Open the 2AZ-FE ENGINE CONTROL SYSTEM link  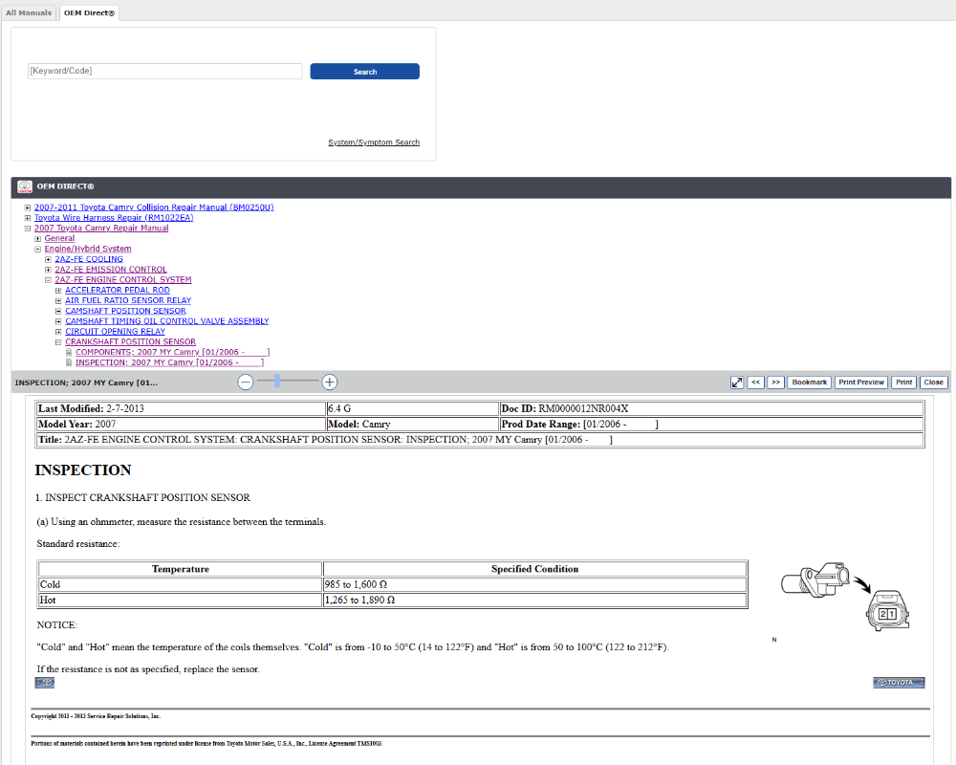[123, 280]
